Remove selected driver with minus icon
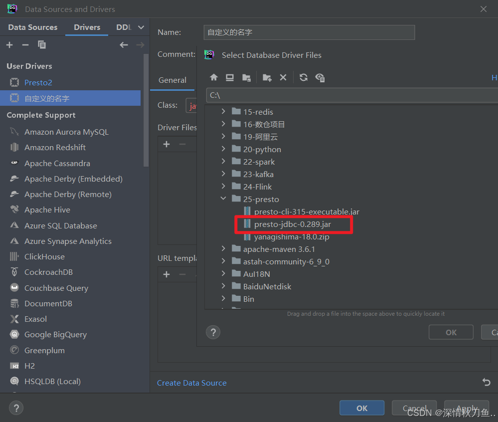This screenshot has width=498, height=422. click(x=25, y=45)
